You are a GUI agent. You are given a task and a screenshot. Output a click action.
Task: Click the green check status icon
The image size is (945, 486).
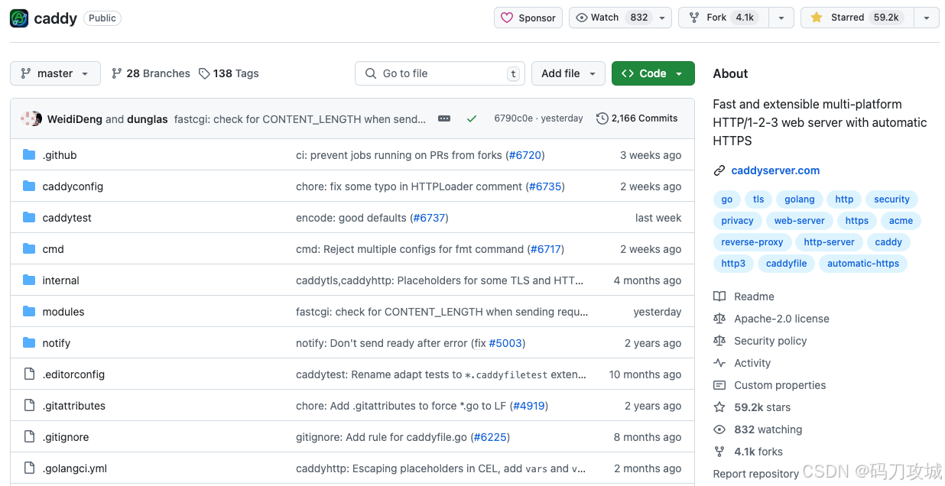472,118
